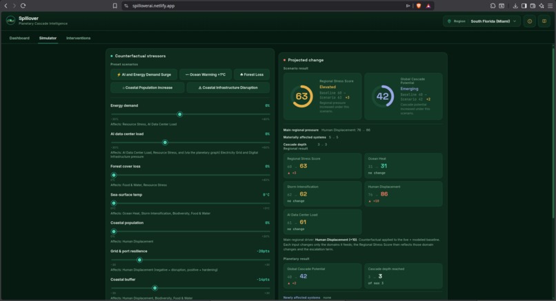Screen dimensions: 556x301
Task: Click the 'Emerging' status text
Action: click(x=409, y=89)
